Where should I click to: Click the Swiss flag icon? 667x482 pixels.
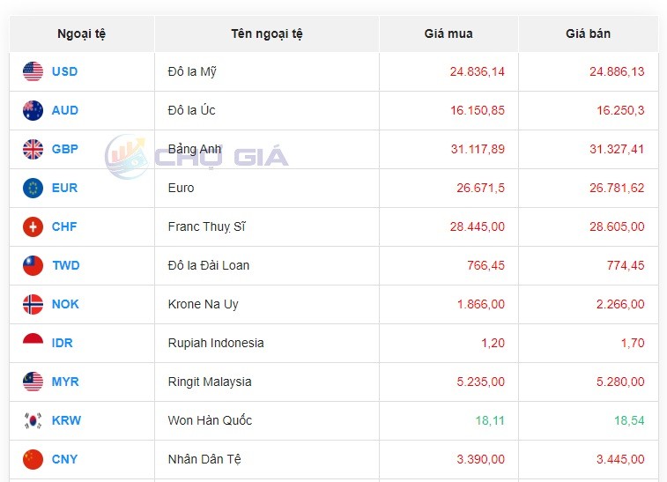tap(33, 226)
